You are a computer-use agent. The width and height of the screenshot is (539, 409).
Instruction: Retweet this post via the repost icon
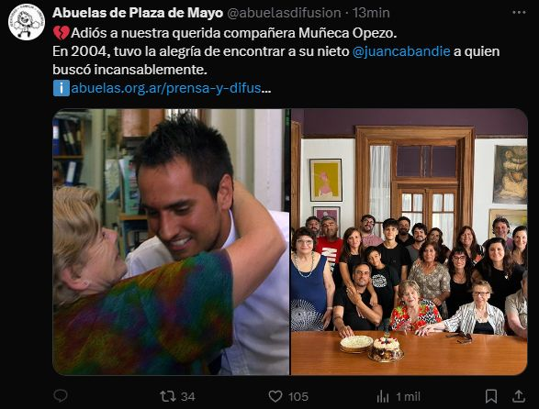click(167, 397)
